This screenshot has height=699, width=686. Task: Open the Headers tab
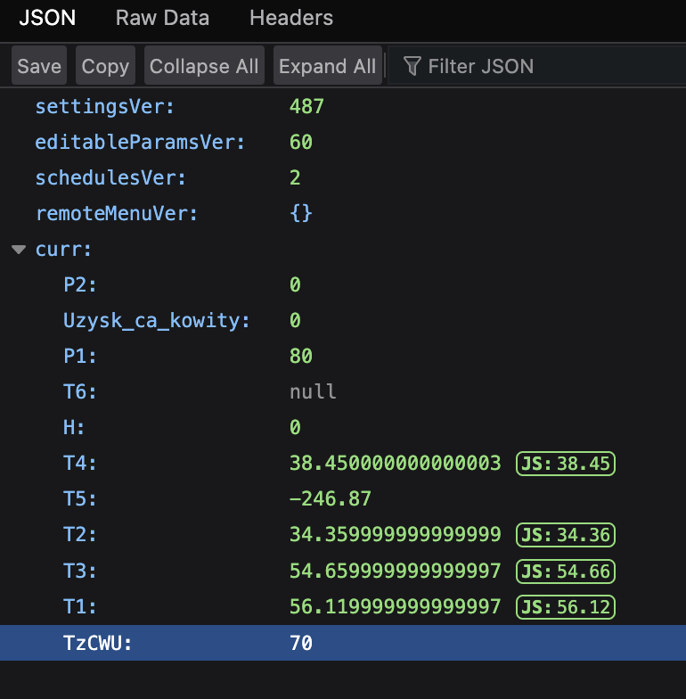[x=291, y=18]
